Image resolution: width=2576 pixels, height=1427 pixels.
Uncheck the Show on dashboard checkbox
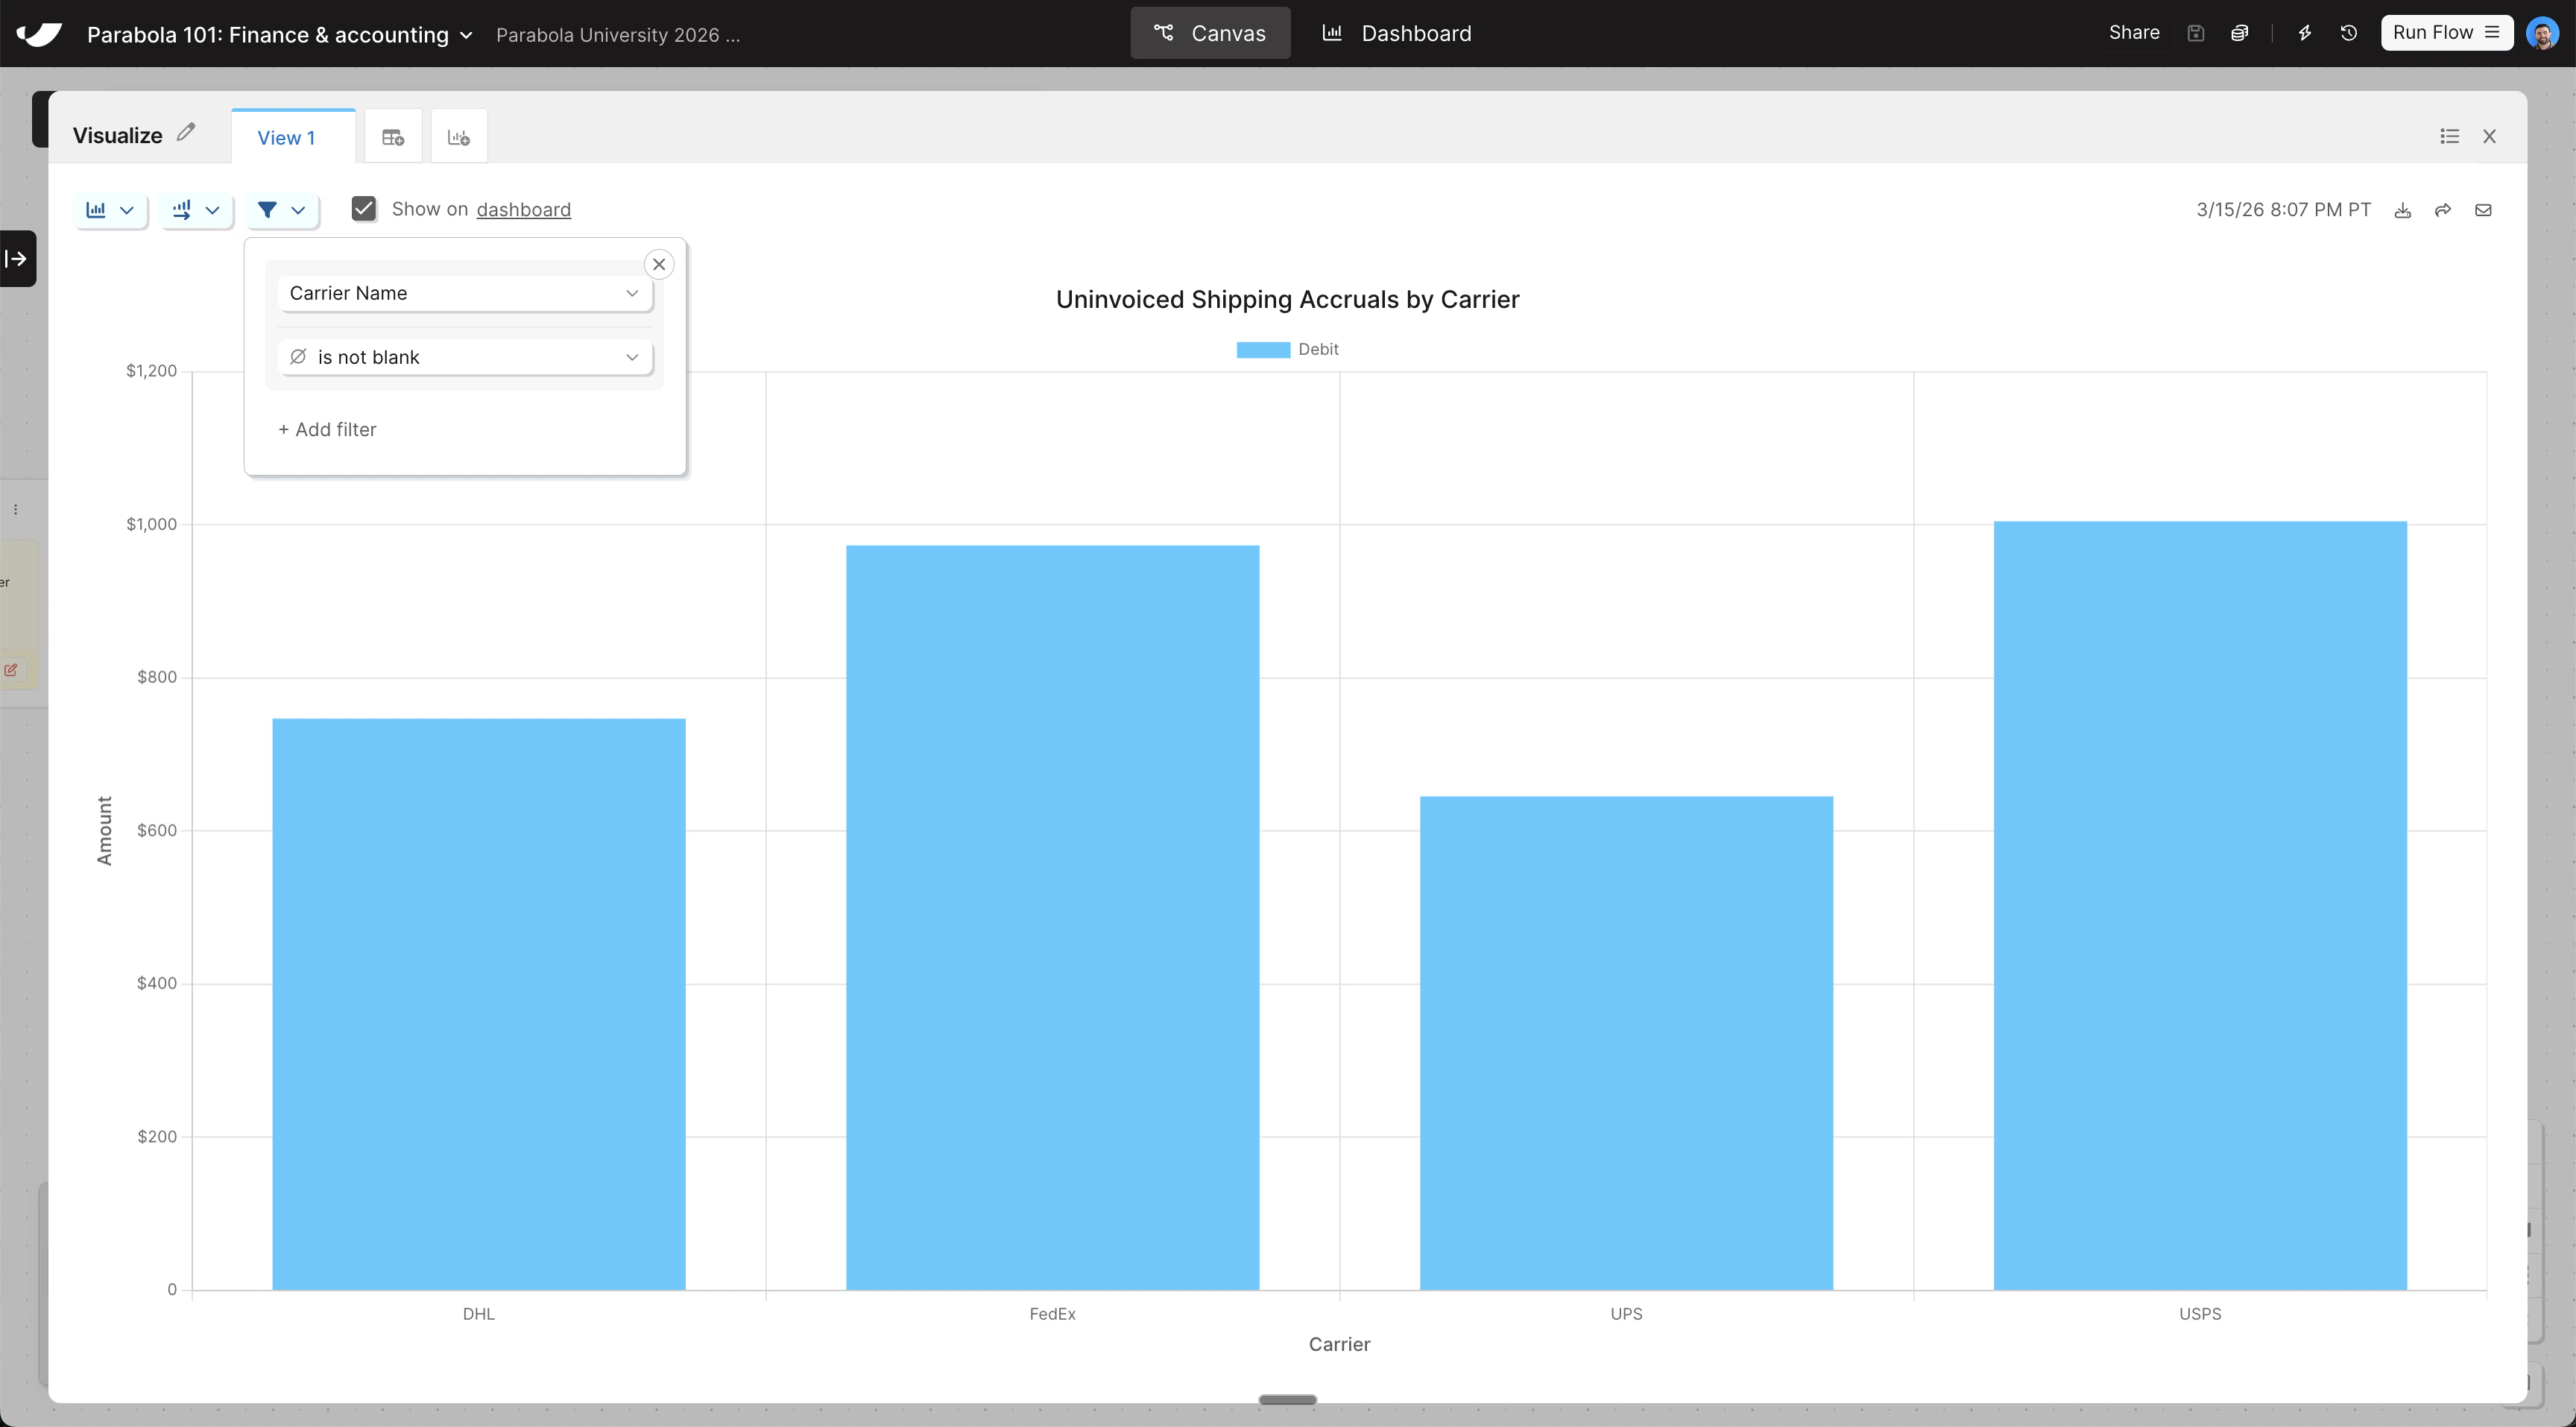point(364,208)
